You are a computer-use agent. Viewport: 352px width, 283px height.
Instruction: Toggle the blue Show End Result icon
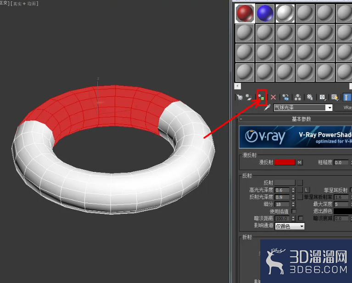[346, 97]
